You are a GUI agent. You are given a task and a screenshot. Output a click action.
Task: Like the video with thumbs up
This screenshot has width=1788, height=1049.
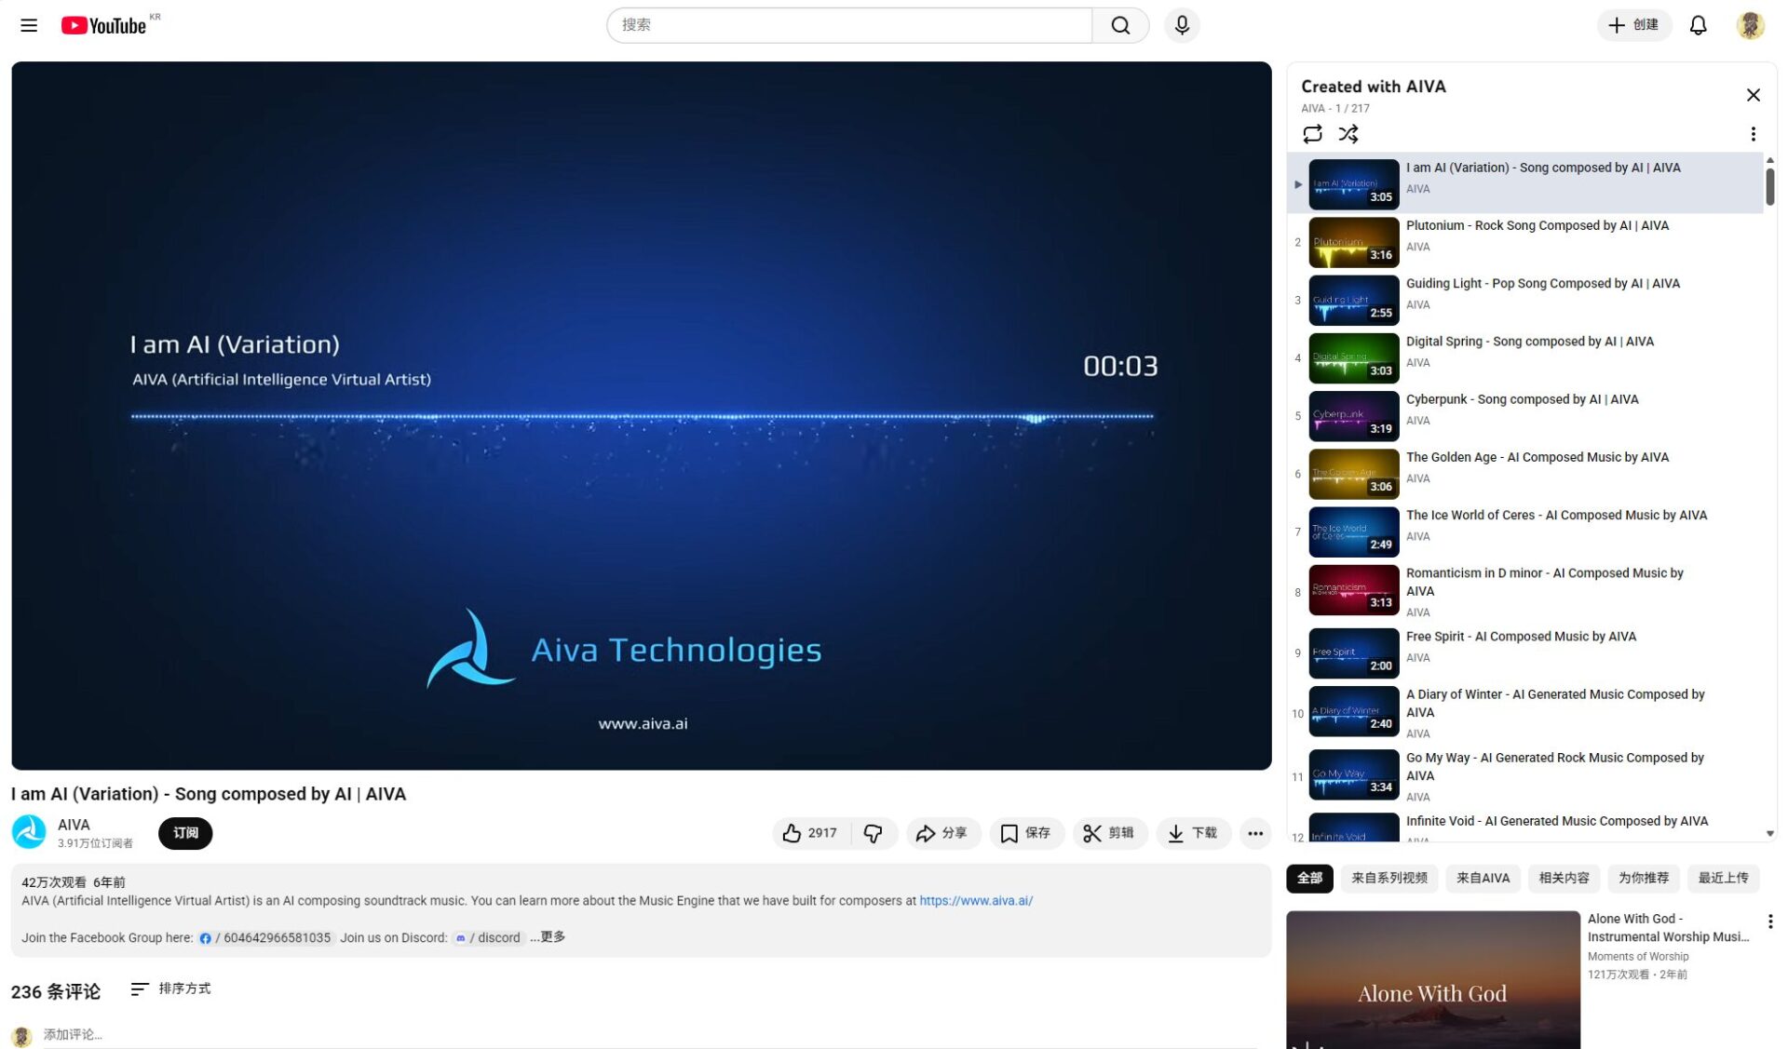click(x=809, y=833)
